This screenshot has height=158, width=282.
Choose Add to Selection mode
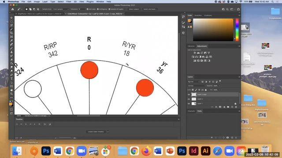(30, 9)
